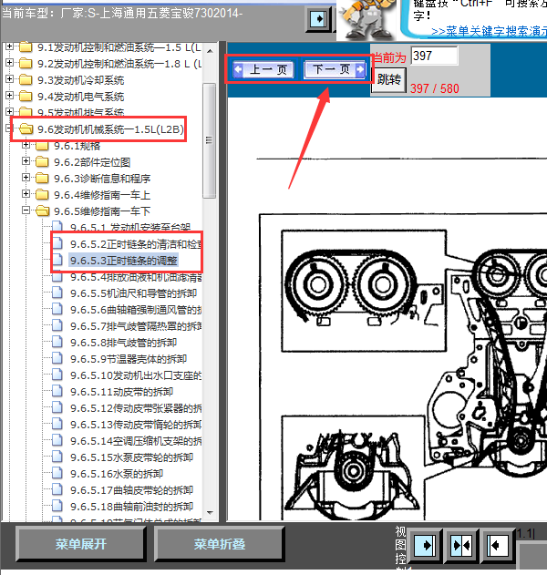The height and width of the screenshot is (575, 547).
Task: Expand the 9.6.1规格 node
Action: (26, 145)
